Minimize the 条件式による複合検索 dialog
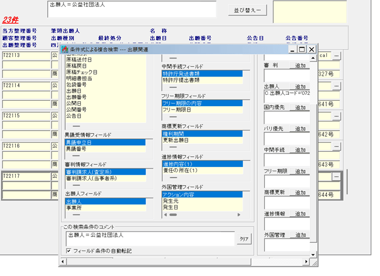Image resolution: width=380 pixels, height=276 pixels. click(293, 49)
